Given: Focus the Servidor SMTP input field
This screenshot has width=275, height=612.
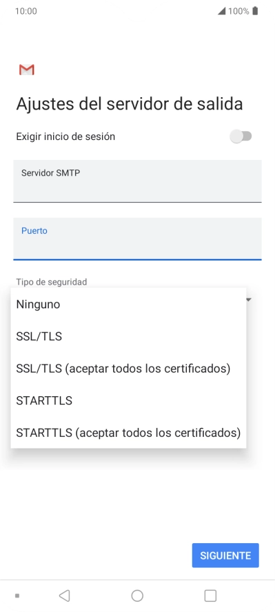Looking at the screenshot, I should [137, 181].
